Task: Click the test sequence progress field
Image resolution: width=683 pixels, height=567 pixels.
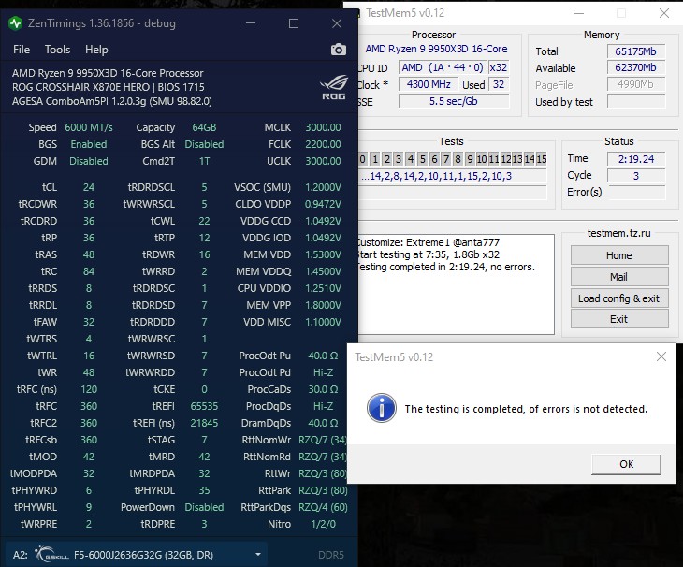Action: [x=452, y=176]
